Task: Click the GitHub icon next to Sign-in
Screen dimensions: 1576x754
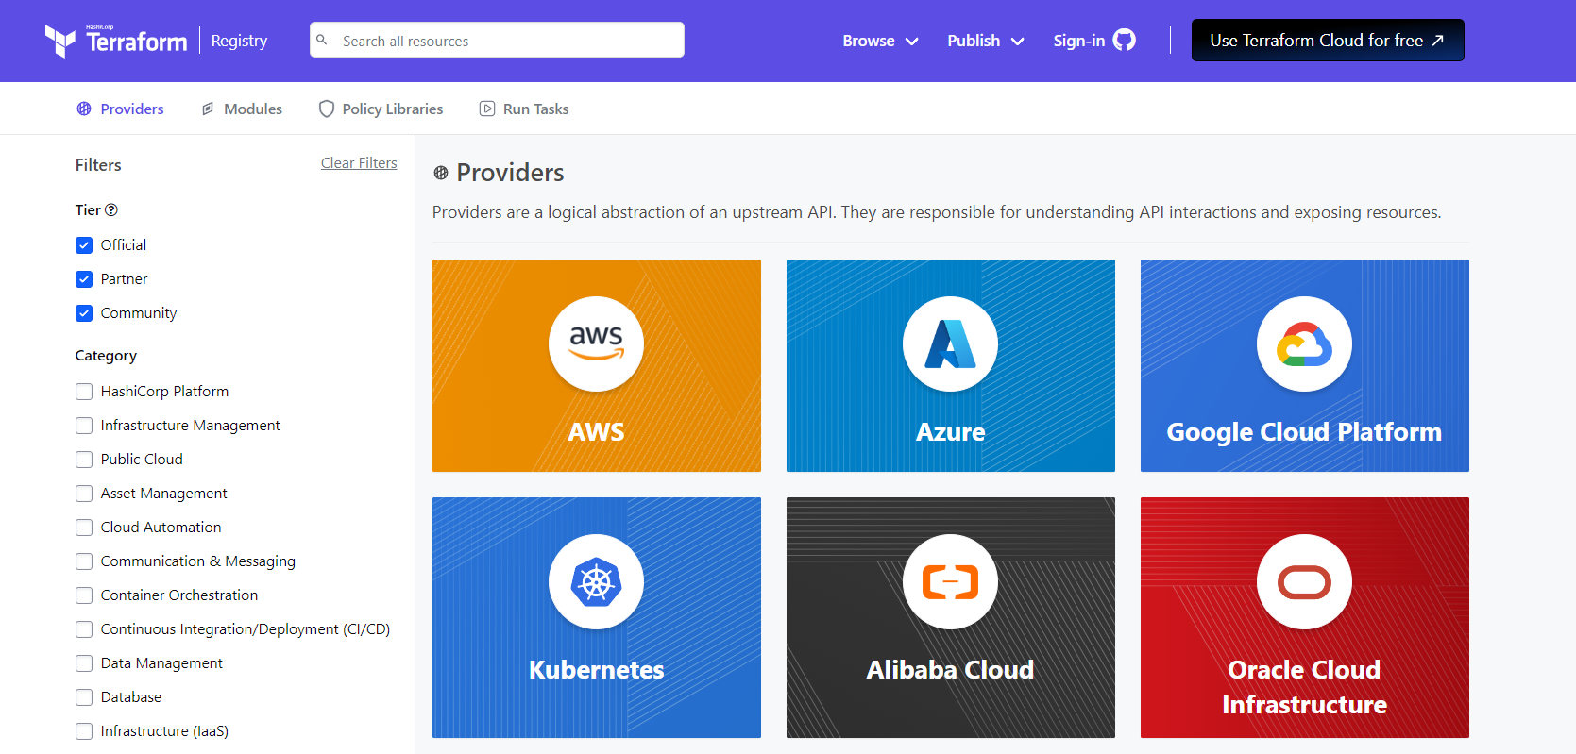Action: point(1124,40)
